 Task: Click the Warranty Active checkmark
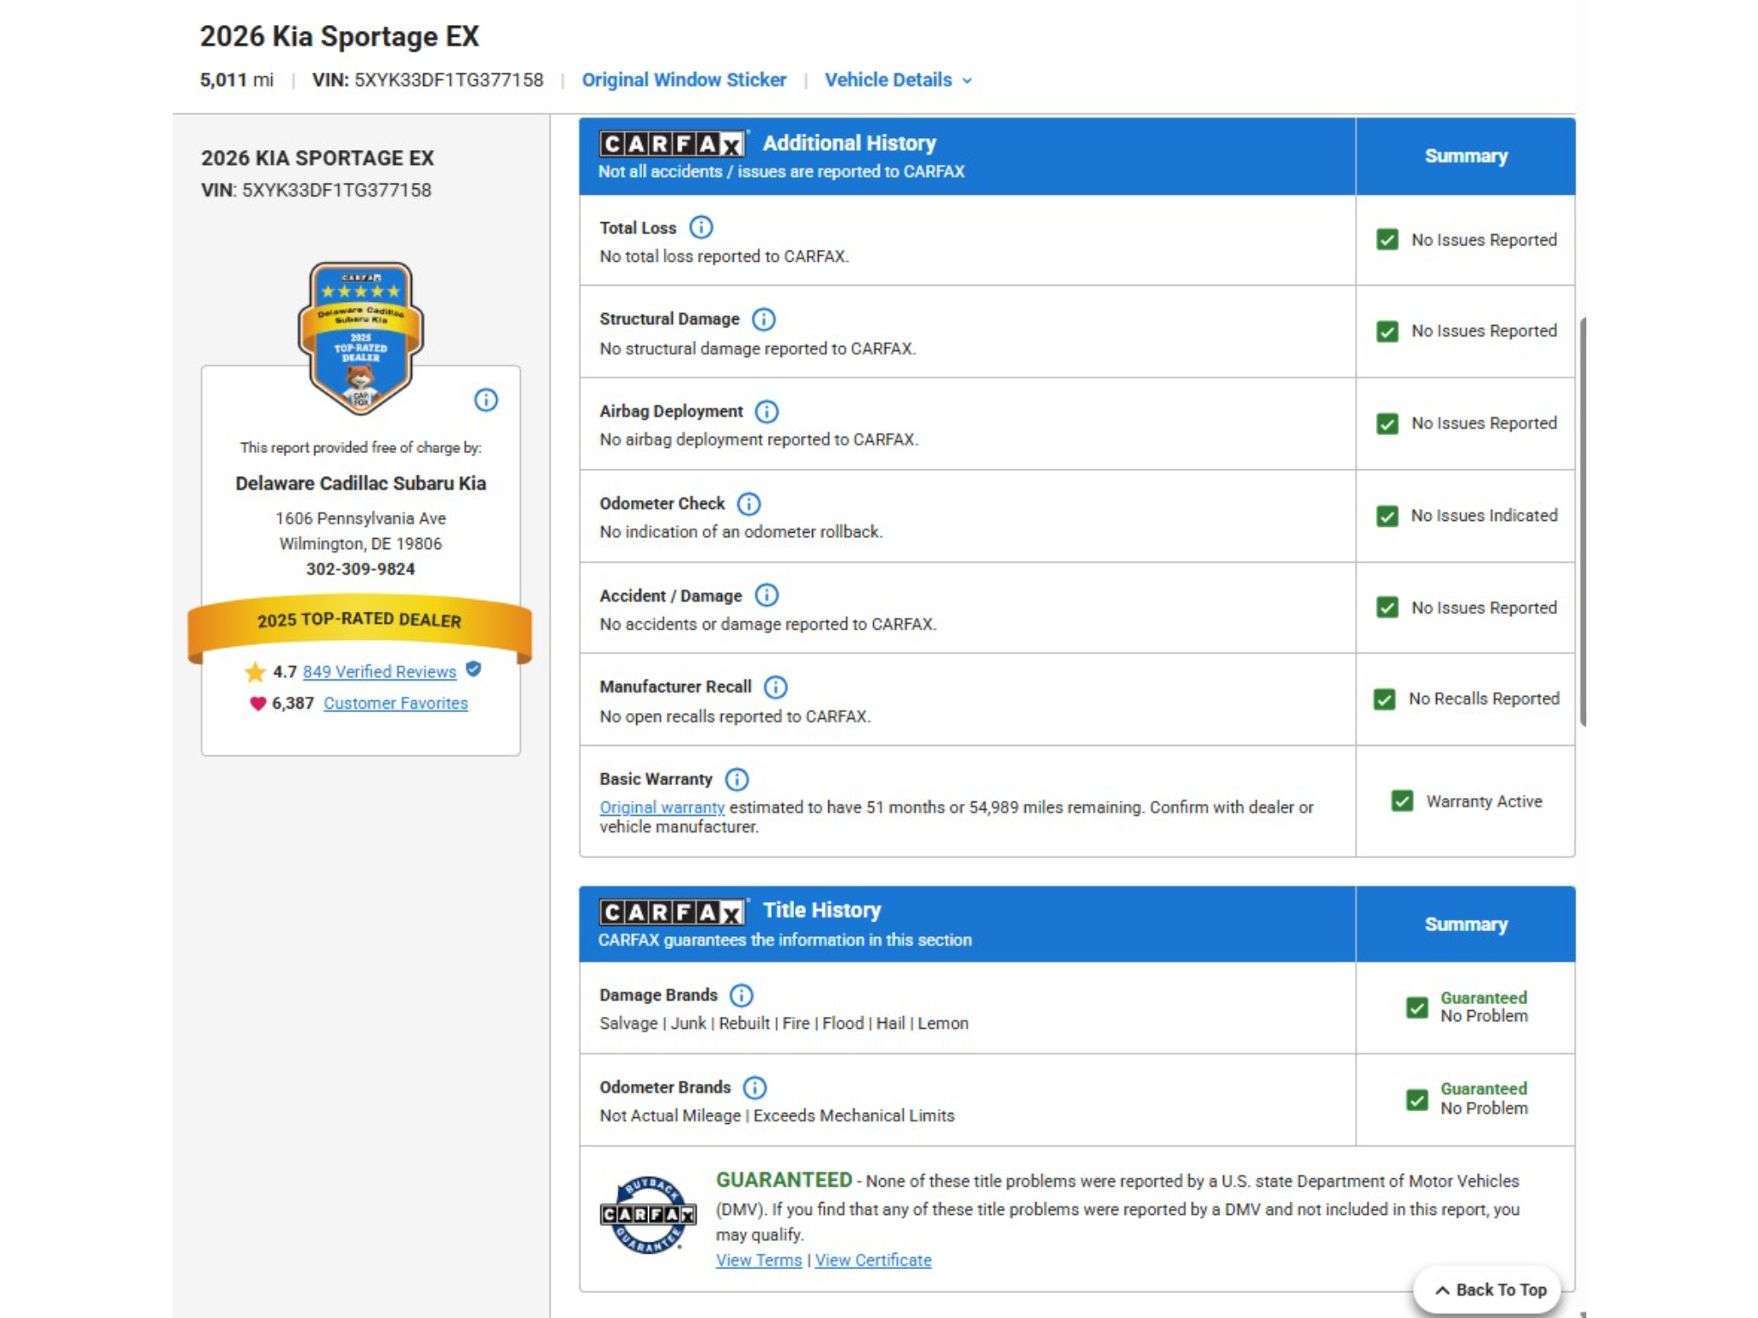[1403, 801]
